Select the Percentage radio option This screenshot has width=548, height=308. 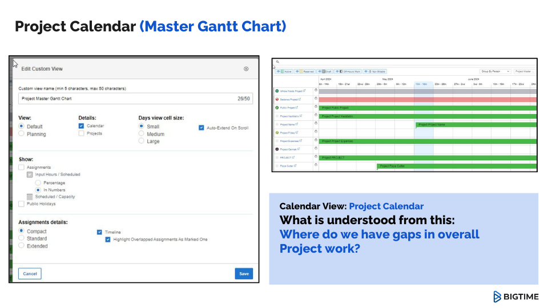tap(38, 183)
